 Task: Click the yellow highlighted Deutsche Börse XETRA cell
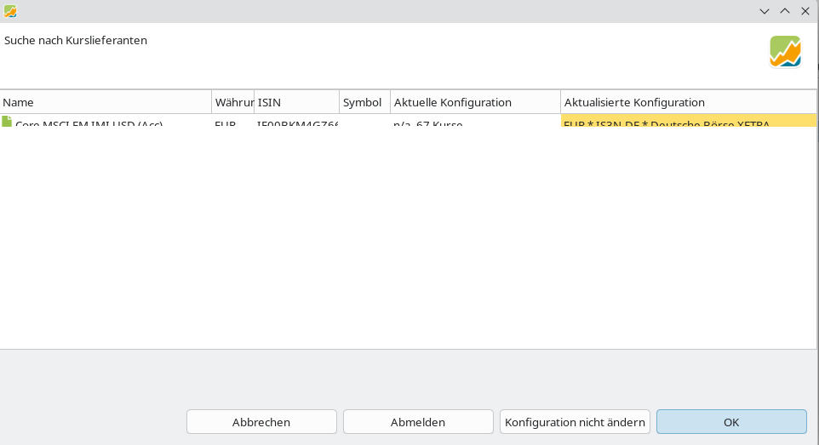(x=688, y=122)
